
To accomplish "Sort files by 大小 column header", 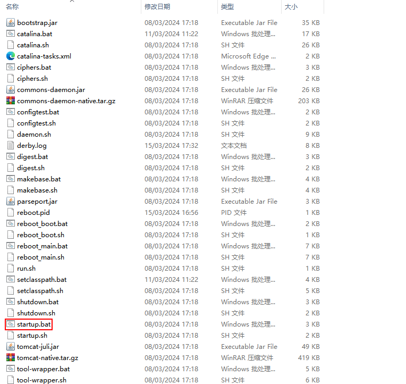I will click(x=291, y=7).
